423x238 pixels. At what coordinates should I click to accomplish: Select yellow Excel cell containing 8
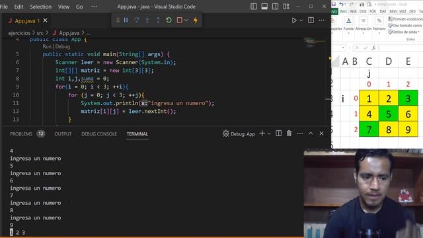[x=389, y=130]
